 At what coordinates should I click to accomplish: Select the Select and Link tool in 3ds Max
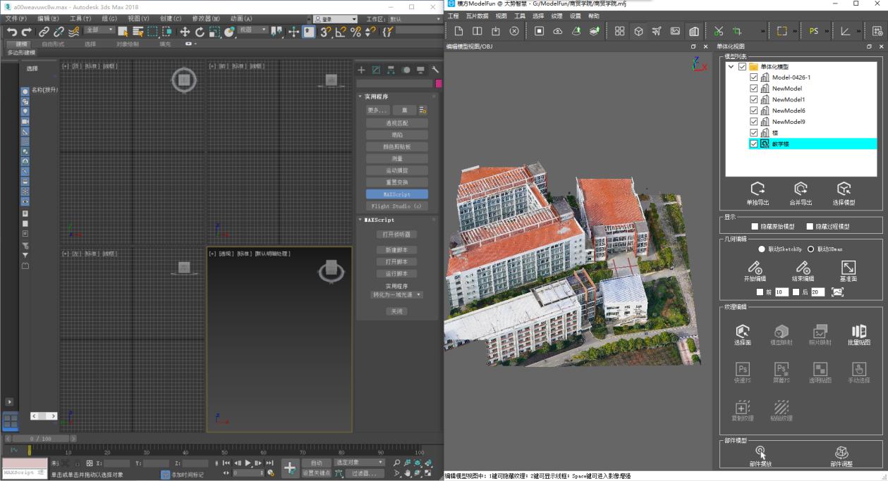tap(44, 32)
